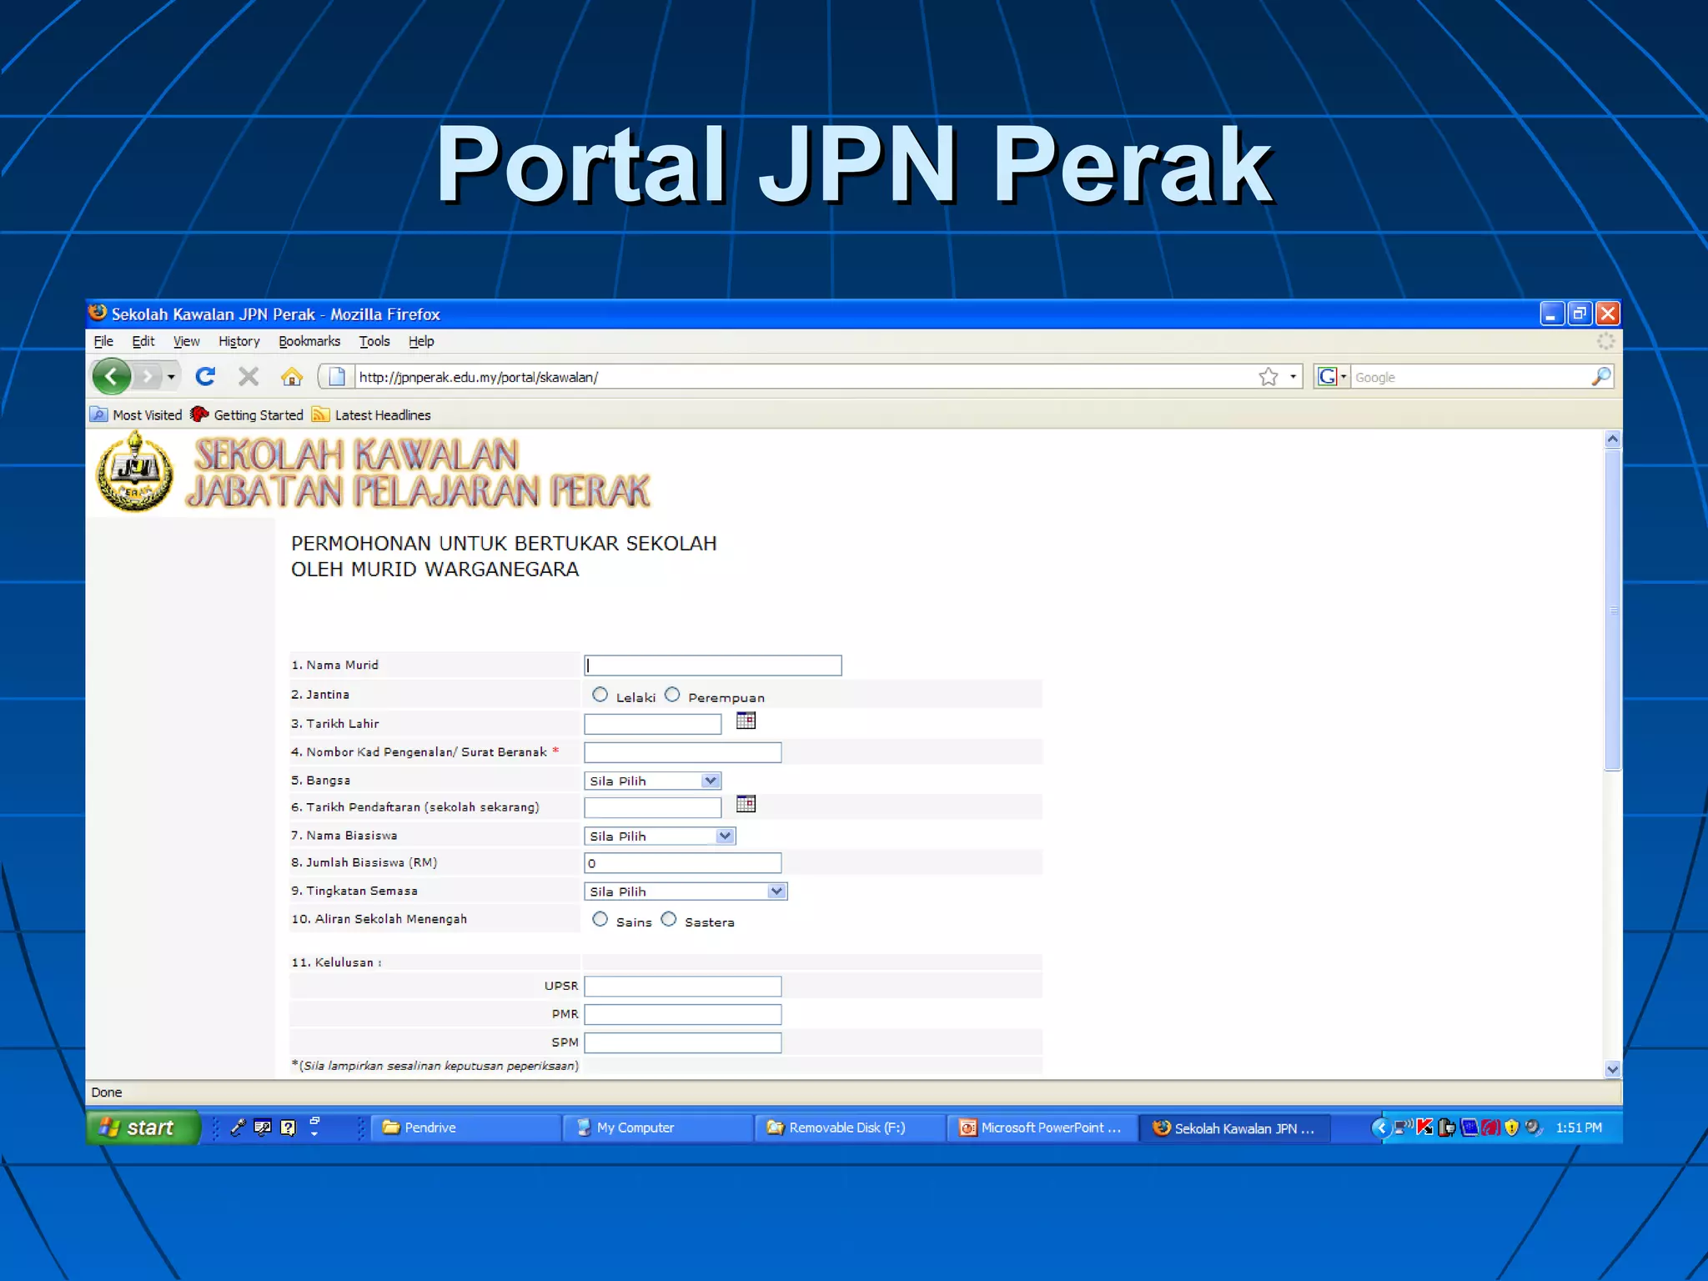Expand hidden system tray icons arrow
The height and width of the screenshot is (1281, 1708).
1381,1128
